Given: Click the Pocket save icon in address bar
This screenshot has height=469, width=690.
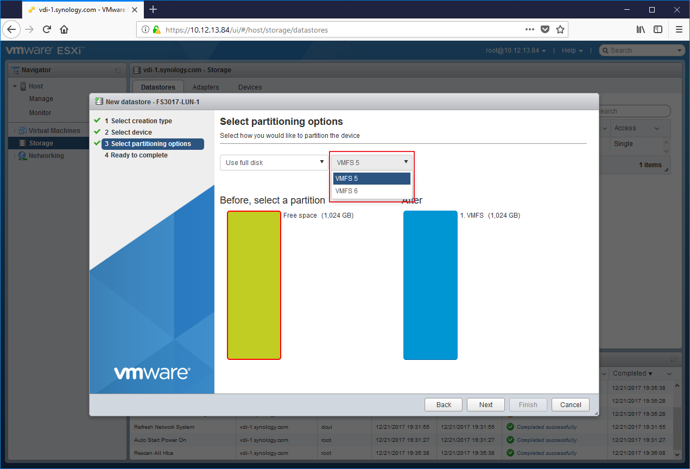Looking at the screenshot, I should 545,29.
